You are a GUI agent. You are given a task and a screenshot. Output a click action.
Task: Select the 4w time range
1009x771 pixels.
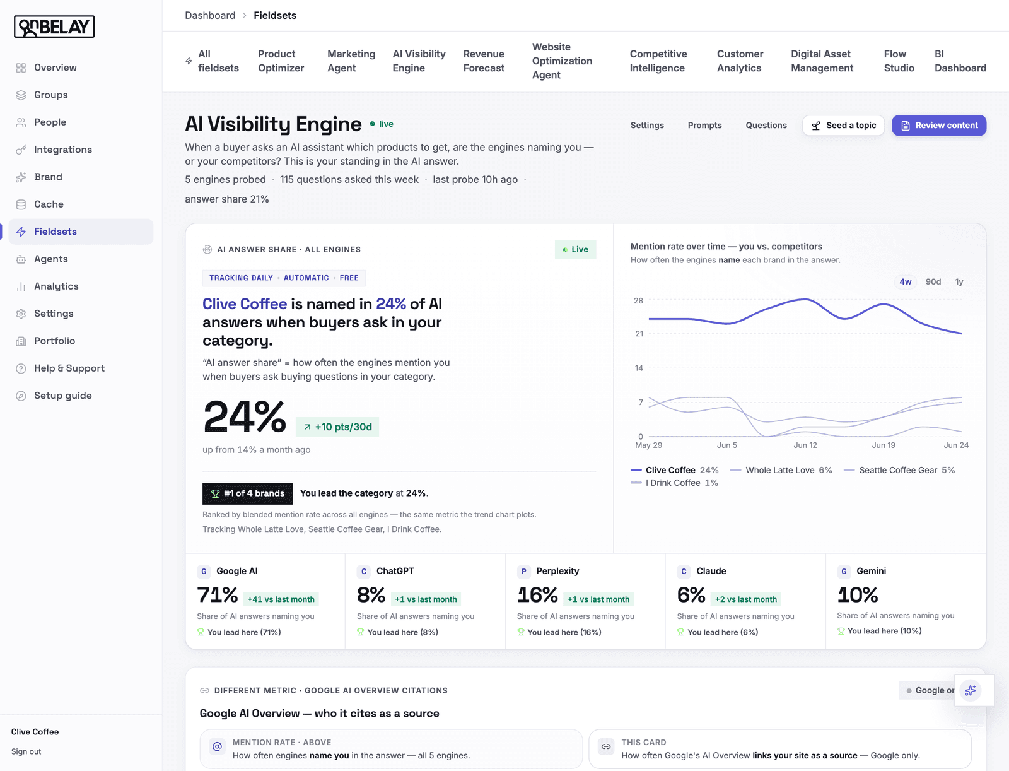(906, 282)
